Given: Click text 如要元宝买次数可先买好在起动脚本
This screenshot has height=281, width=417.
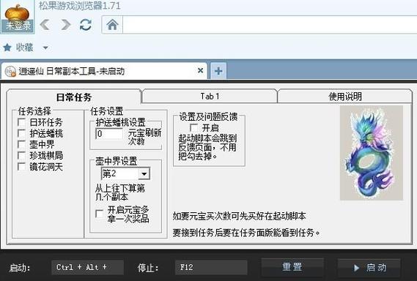Looking at the screenshot, I should [240, 216].
